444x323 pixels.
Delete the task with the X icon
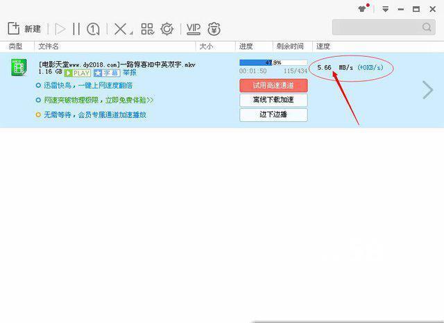120,29
